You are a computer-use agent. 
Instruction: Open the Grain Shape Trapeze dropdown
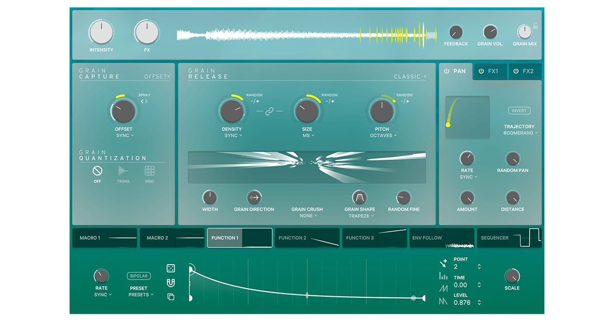tap(361, 216)
